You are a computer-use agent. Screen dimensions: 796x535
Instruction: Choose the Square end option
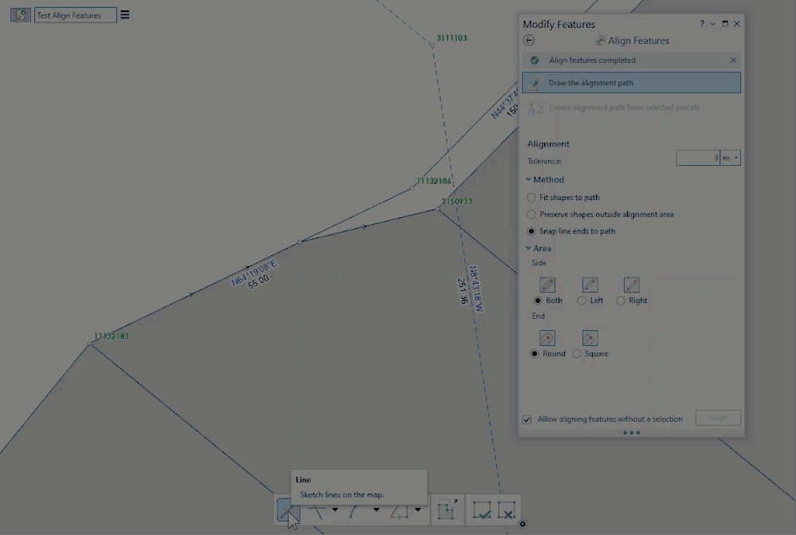(x=576, y=353)
